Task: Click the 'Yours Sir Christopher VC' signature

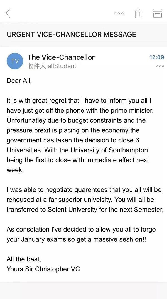Action: point(43,269)
